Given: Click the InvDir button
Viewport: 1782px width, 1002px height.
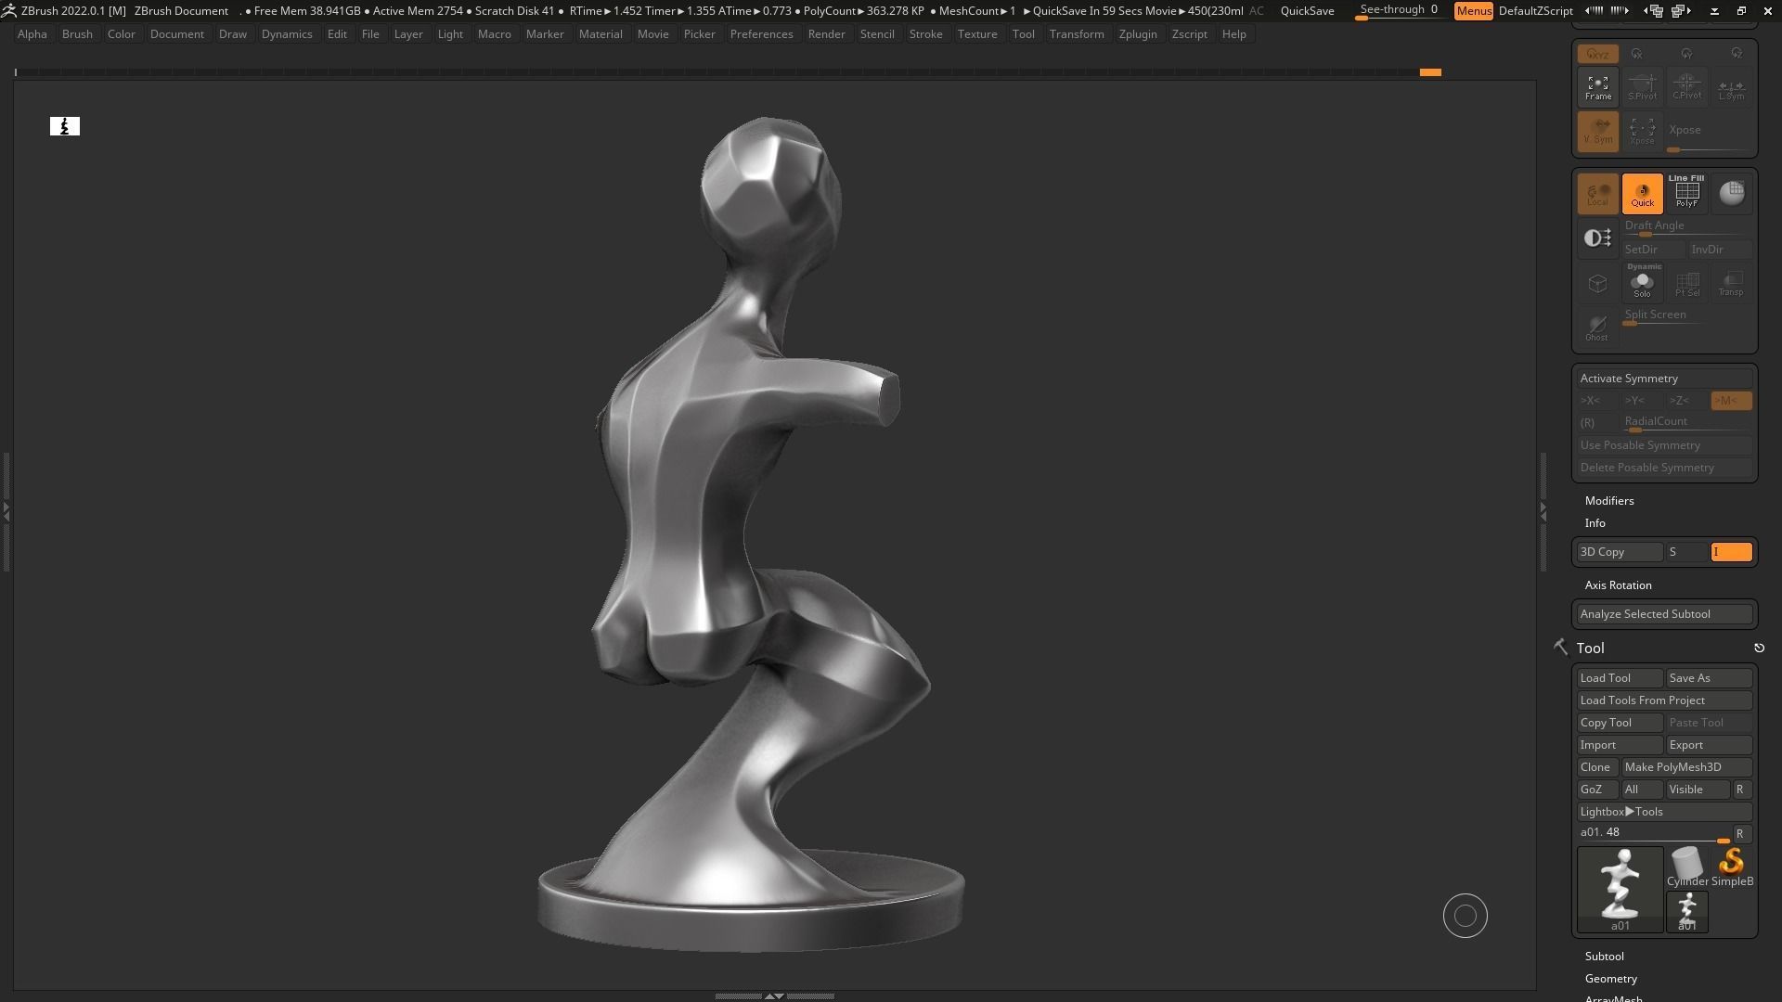Looking at the screenshot, I should [1720, 249].
